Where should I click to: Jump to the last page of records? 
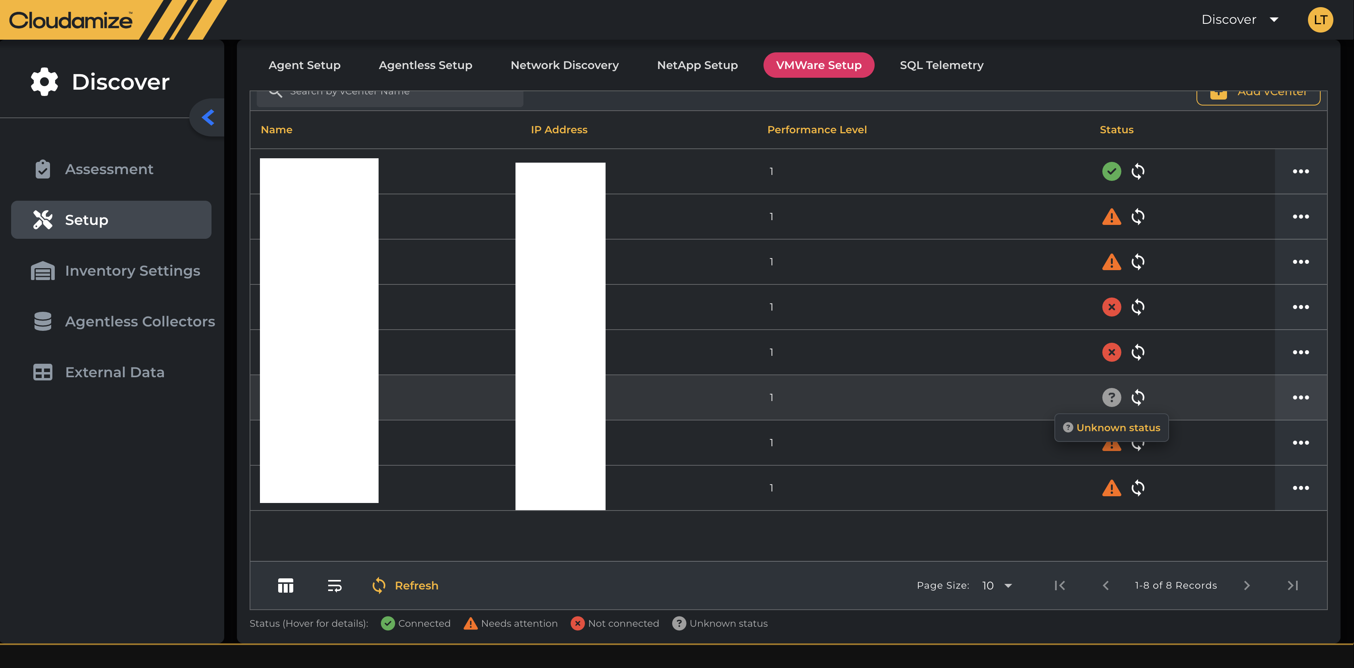[1292, 585]
